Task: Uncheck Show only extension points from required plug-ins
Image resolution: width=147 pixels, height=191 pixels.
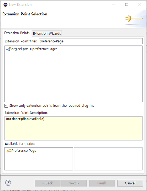Action: coord(7,106)
